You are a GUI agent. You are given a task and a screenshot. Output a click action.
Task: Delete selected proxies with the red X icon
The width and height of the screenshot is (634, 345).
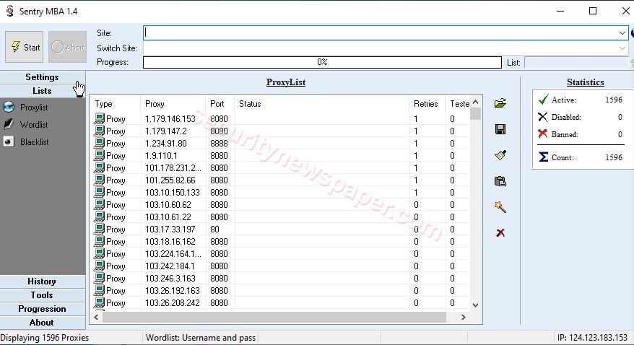[x=500, y=232]
